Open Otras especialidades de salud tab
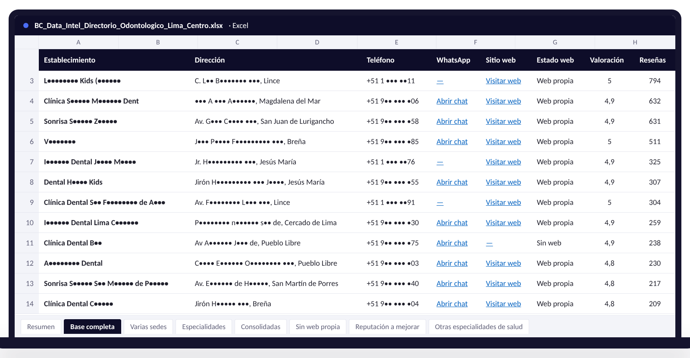This screenshot has width=690, height=358. click(479, 327)
